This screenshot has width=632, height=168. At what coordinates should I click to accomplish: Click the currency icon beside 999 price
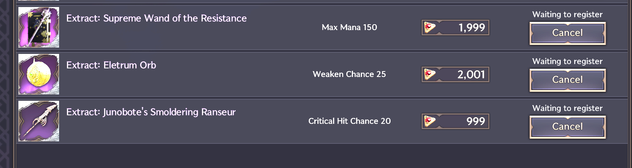tap(430, 122)
